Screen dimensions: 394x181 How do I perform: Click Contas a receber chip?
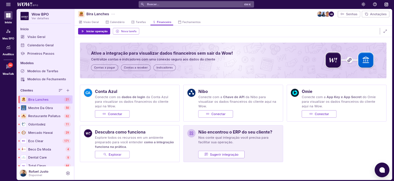click(136, 68)
